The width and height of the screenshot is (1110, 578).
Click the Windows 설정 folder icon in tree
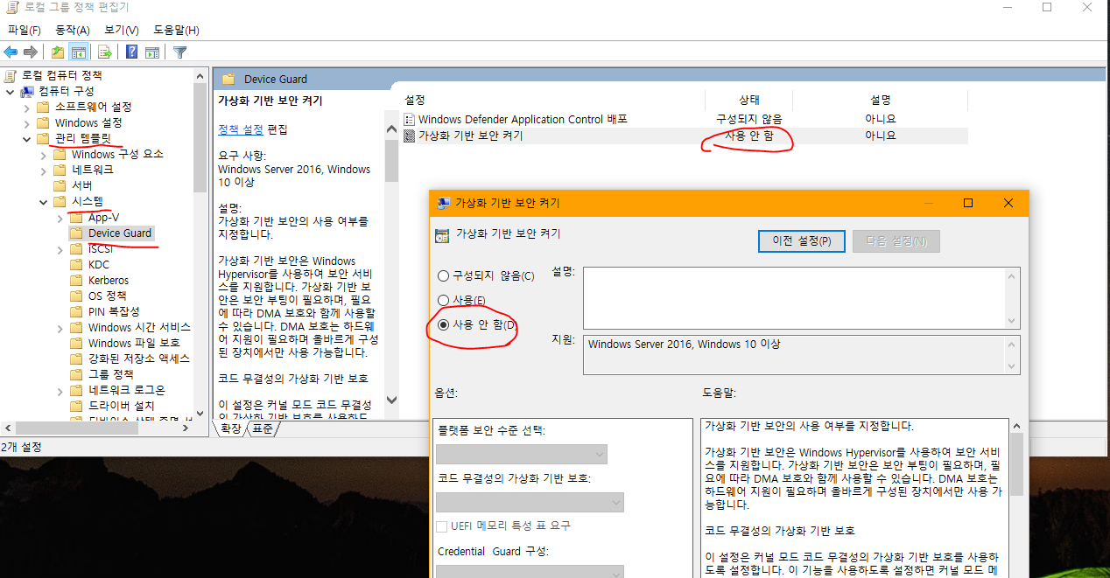click(43, 122)
